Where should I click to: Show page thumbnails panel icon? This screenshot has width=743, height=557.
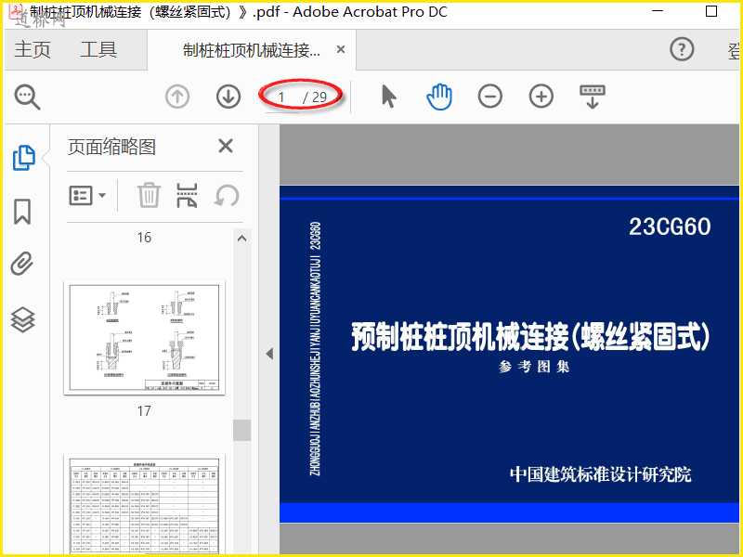pos(23,158)
